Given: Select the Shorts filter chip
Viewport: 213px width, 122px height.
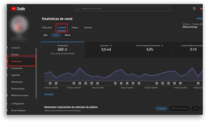Looking at the screenshot, I should coord(68,35).
